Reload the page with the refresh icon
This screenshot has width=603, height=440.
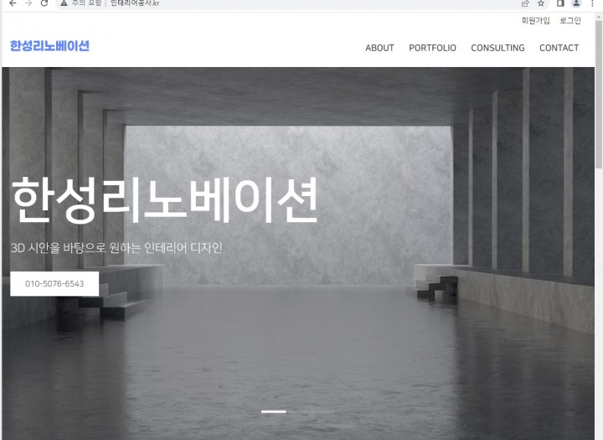(44, 3)
